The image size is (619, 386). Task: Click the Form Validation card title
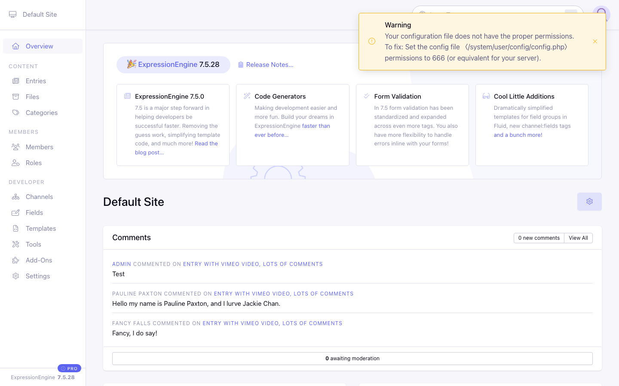click(398, 96)
